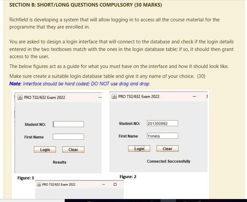Screen dimensions: 247x202
Task: Minimize the Figure 2 window
Action: 195,96
